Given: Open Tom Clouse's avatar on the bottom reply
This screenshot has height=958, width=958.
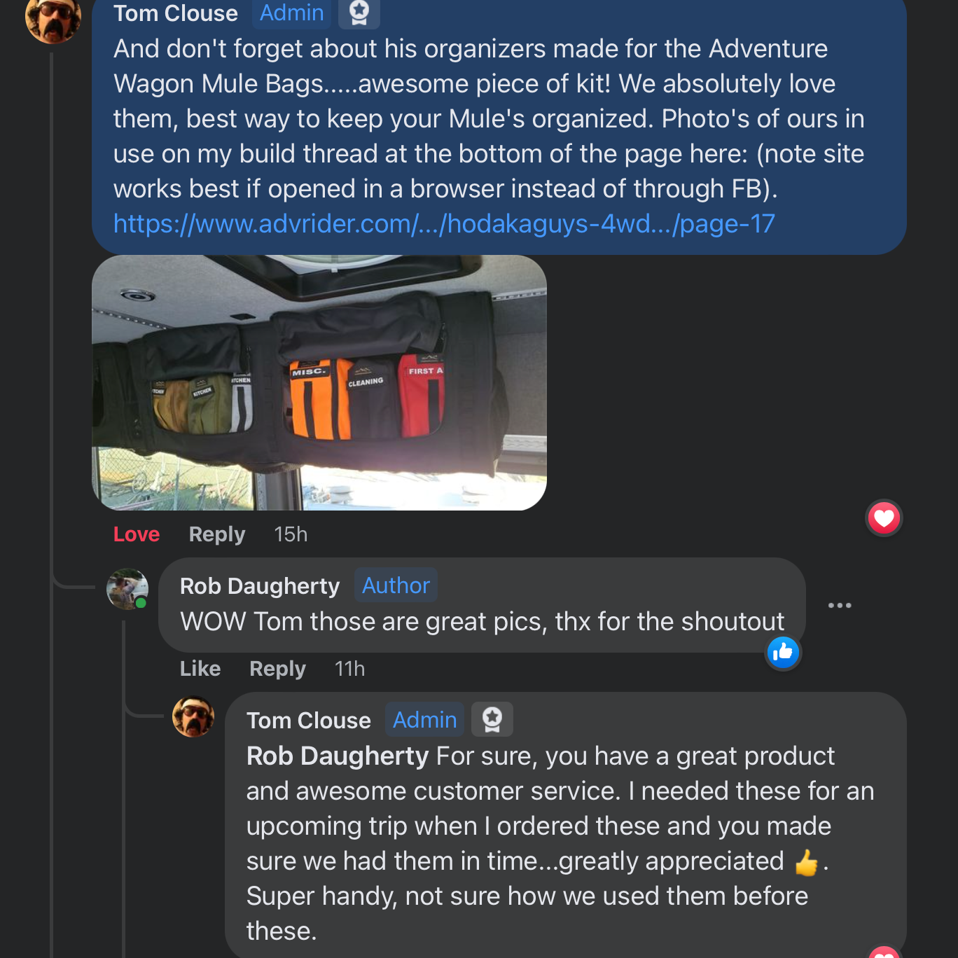Looking at the screenshot, I should [x=193, y=716].
